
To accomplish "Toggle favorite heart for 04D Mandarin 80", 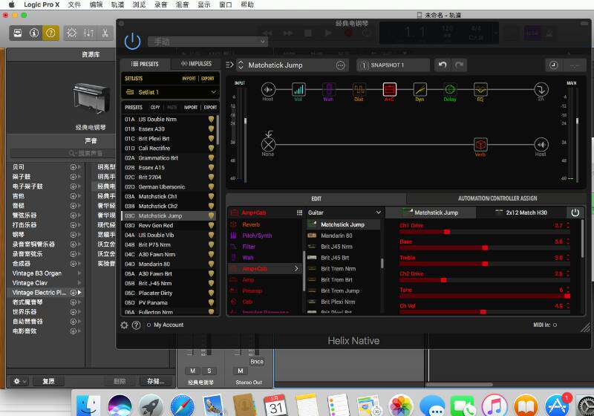I will pyautogui.click(x=211, y=264).
